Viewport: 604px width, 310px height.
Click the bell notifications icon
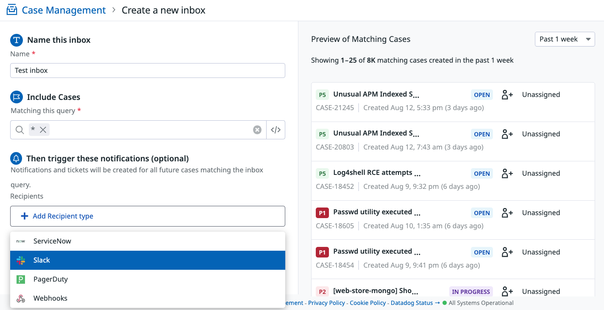click(x=16, y=158)
